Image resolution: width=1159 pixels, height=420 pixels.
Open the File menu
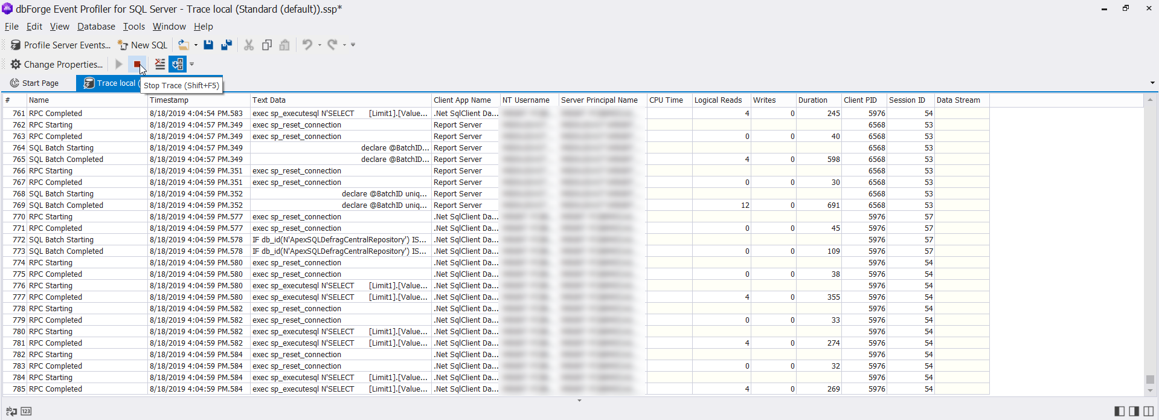tap(11, 27)
